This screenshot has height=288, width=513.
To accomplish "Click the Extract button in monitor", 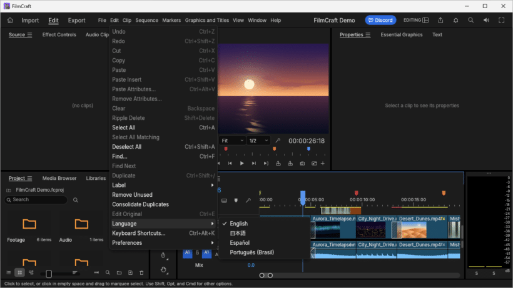I will [290, 163].
